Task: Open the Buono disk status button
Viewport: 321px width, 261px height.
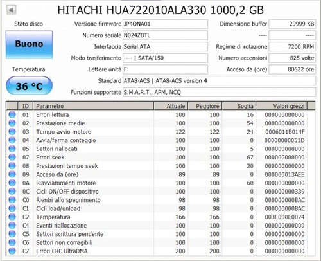Action: pos(29,44)
